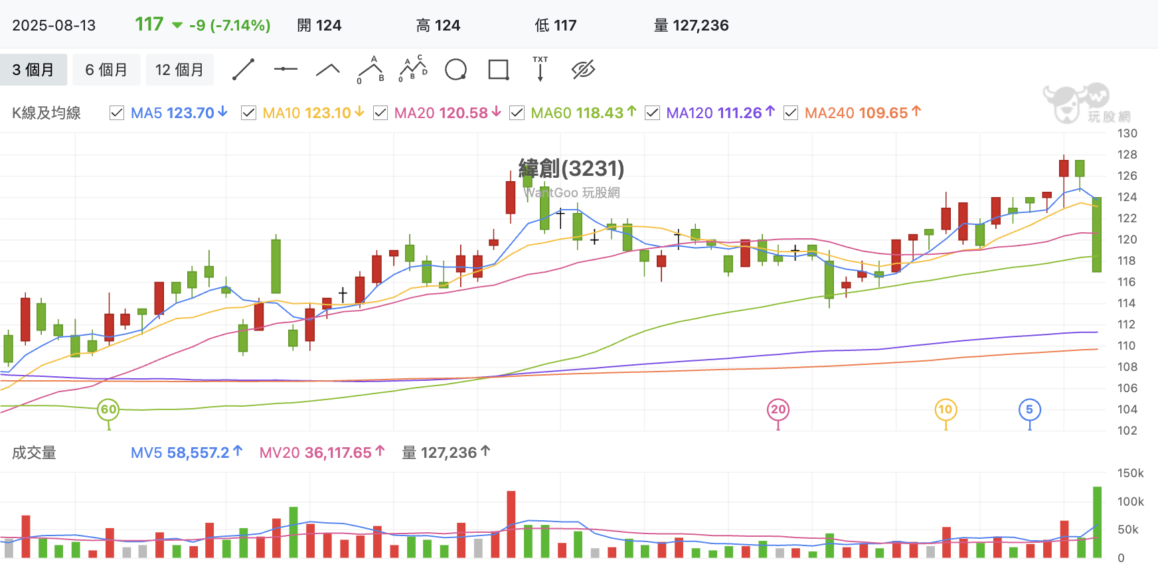
Task: Pick the angle polyline drawing tool
Action: point(327,70)
